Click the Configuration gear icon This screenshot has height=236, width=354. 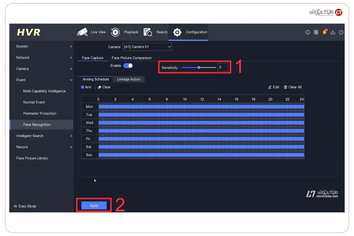click(x=177, y=32)
